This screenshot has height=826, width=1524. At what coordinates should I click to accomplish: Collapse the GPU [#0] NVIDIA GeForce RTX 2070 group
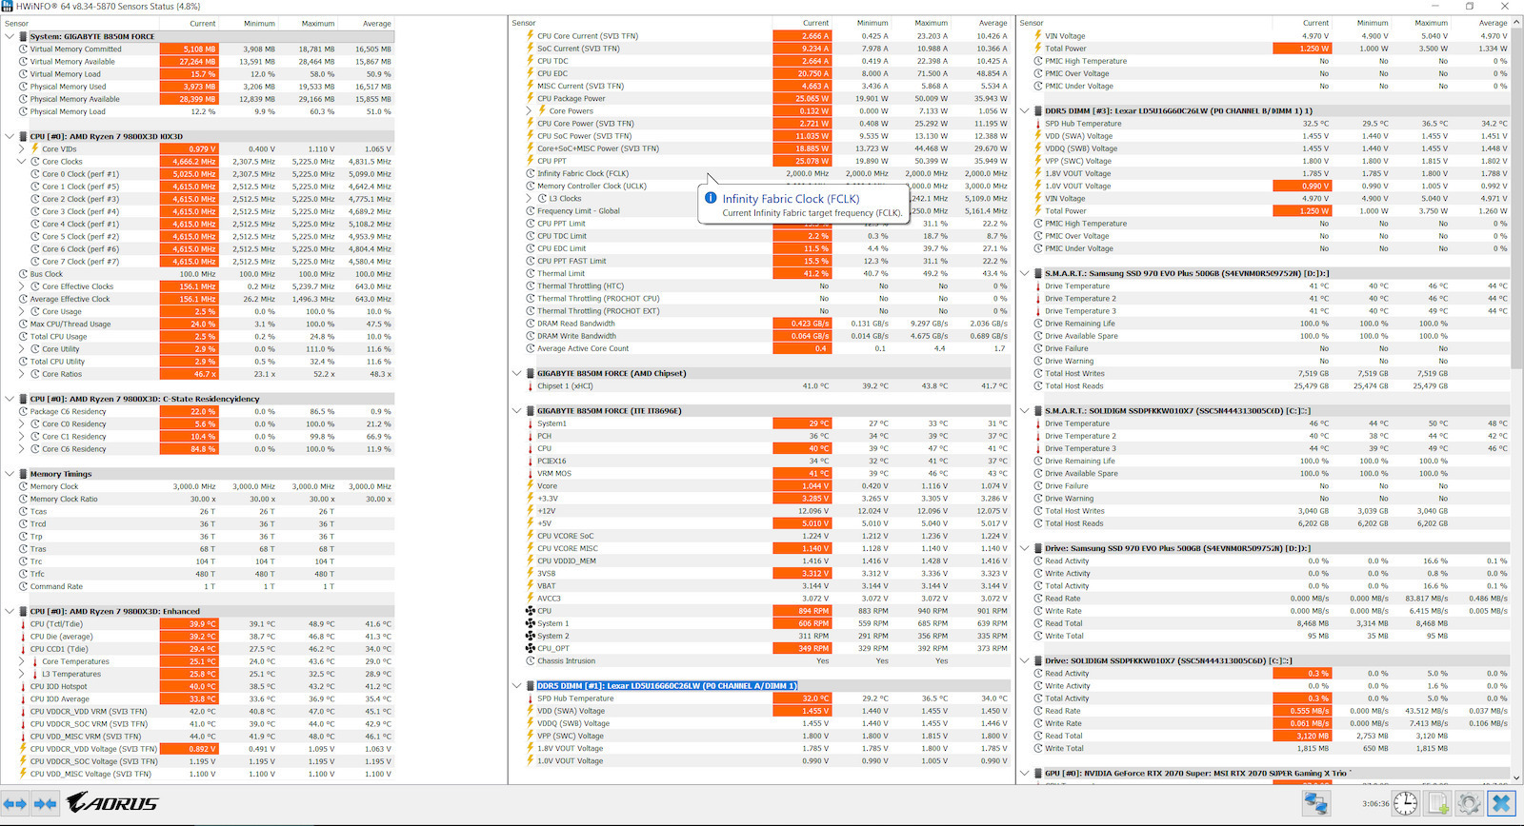point(1025,774)
